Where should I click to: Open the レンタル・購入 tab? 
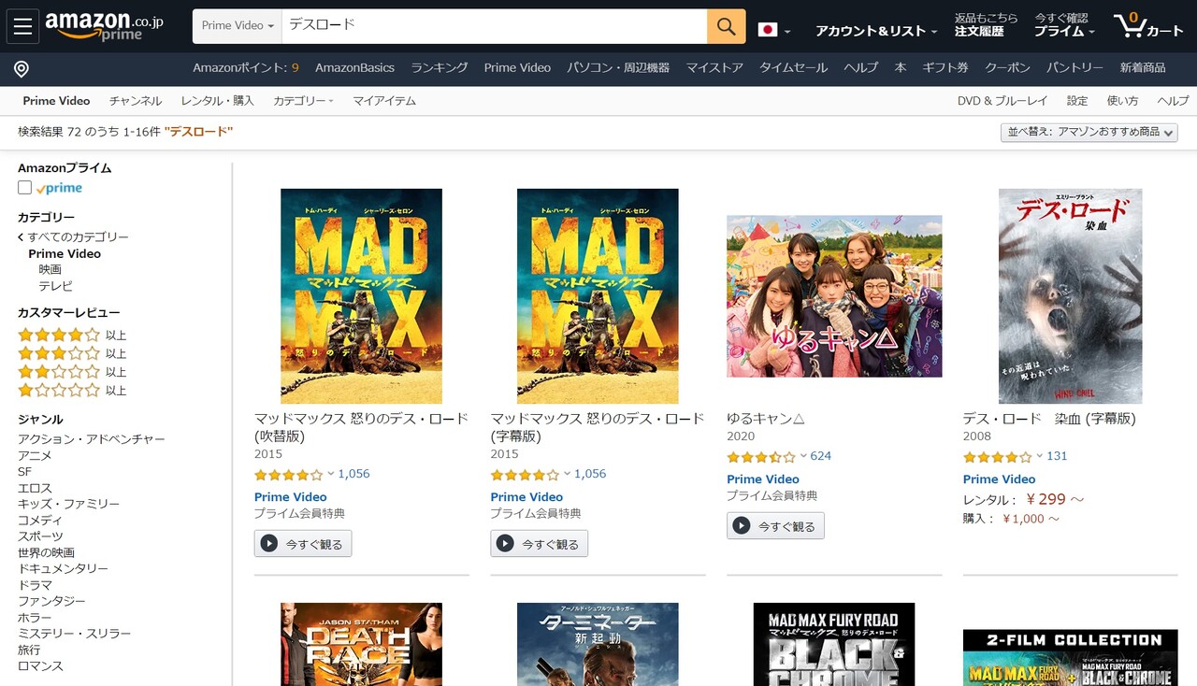coord(218,100)
